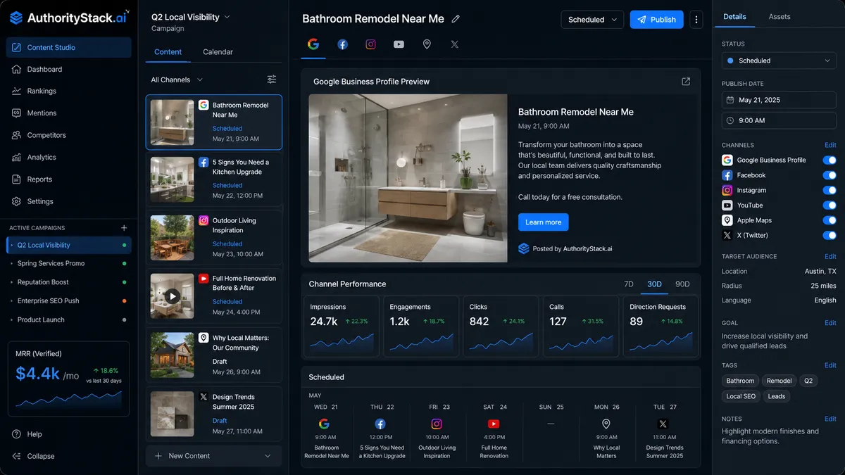Edit the Notes section
The height and width of the screenshot is (475, 845).
coord(830,419)
